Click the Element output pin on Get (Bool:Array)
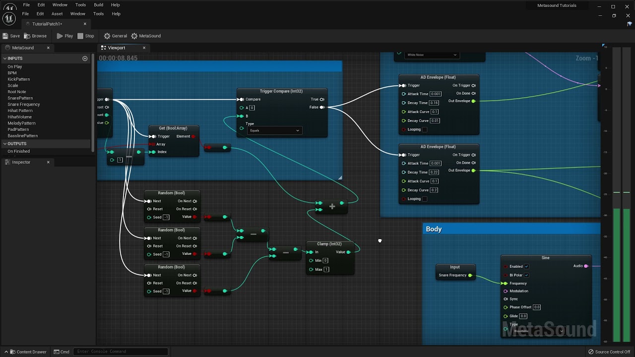 coord(193,136)
